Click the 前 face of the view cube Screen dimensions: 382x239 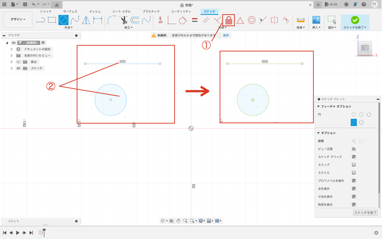[x=365, y=48]
